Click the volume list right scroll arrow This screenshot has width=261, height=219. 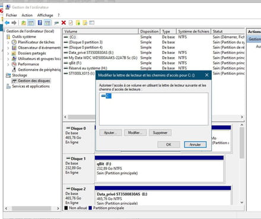tap(242, 117)
